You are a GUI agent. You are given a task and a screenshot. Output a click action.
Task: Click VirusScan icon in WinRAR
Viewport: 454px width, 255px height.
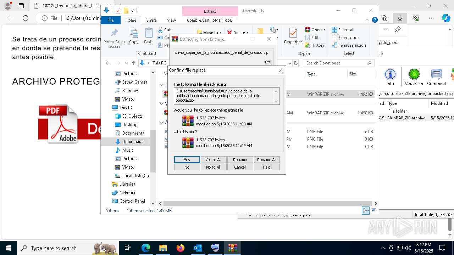(x=414, y=77)
